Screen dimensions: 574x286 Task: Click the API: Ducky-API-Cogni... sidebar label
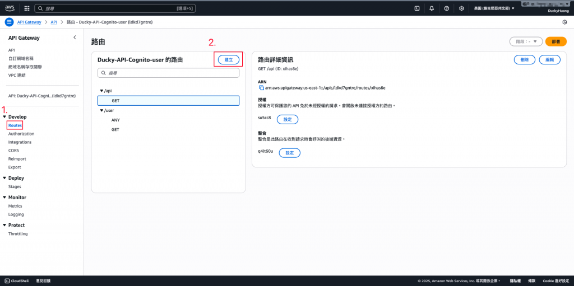[41, 96]
